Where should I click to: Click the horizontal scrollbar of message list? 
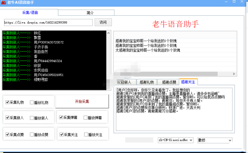click(x=169, y=74)
